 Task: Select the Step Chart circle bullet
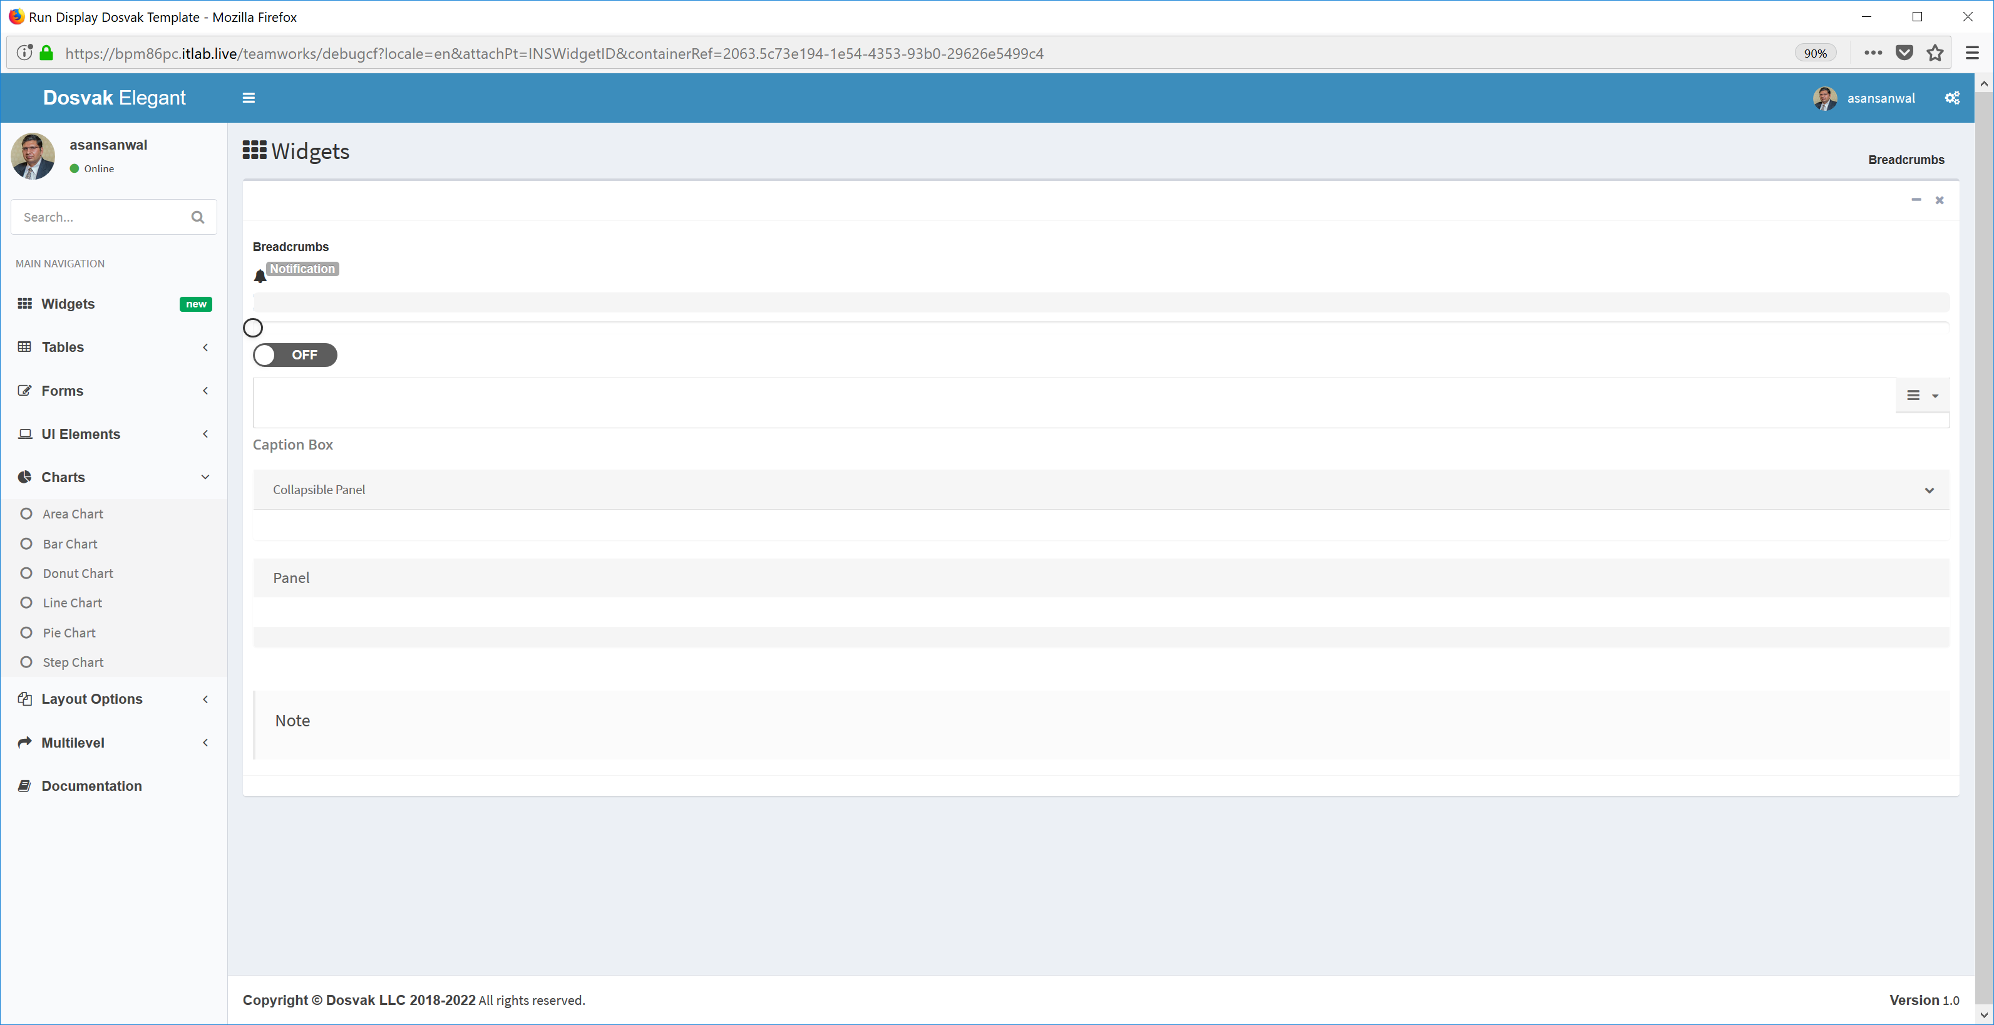26,662
